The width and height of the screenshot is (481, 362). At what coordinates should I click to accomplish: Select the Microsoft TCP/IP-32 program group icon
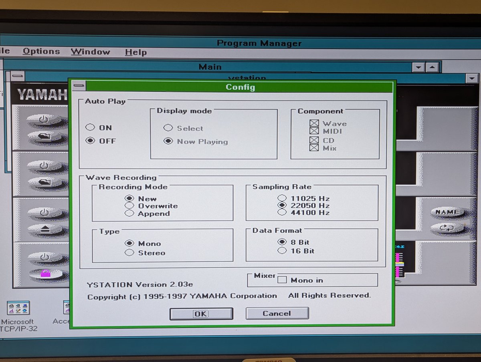click(x=18, y=308)
